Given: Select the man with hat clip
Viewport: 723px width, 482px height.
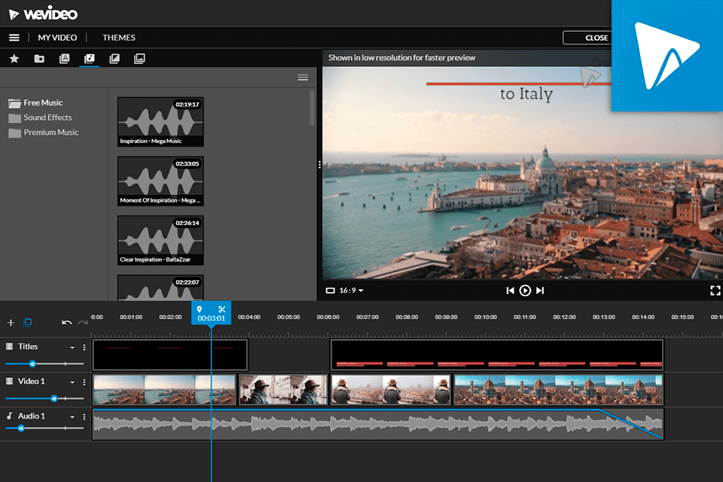Looking at the screenshot, I should pyautogui.click(x=283, y=390).
